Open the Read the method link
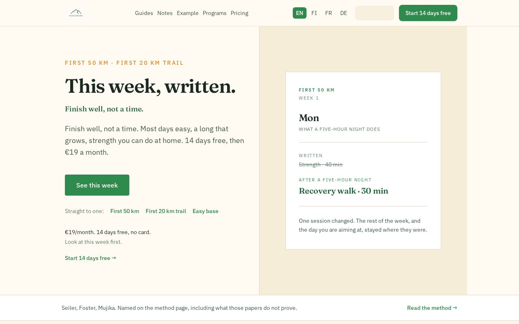The height and width of the screenshot is (324, 519). click(432, 308)
